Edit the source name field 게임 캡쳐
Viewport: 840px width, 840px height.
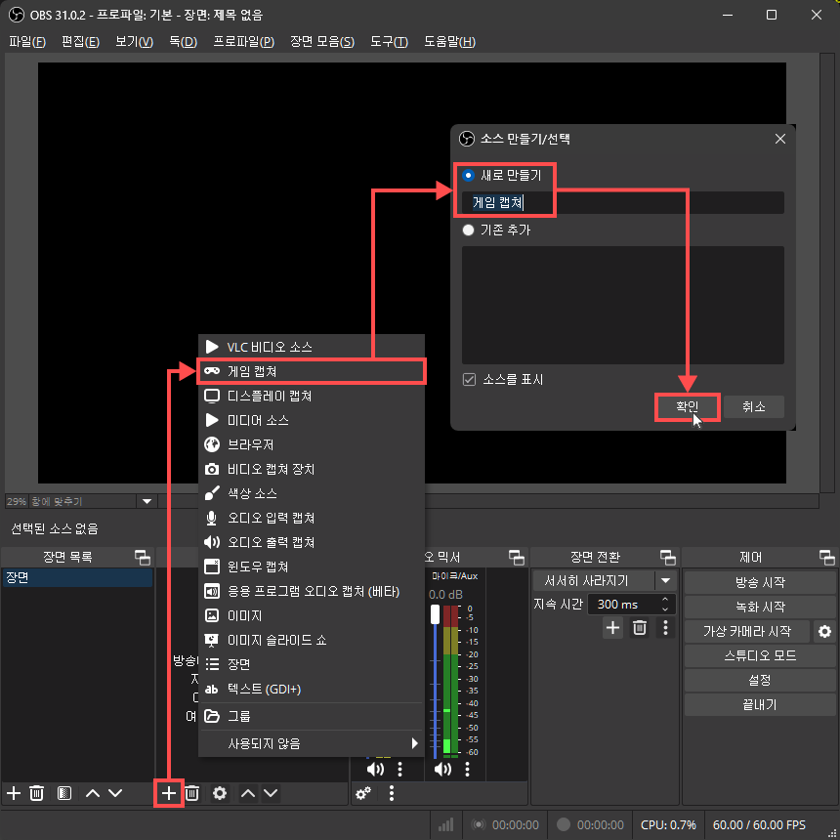coord(622,202)
